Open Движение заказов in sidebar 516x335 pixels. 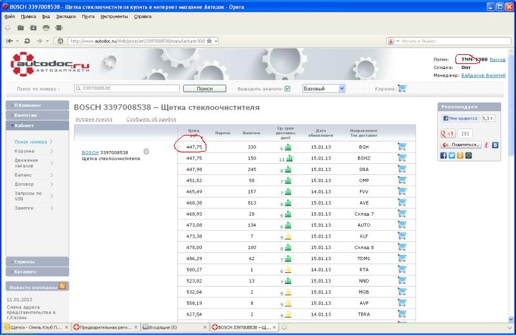(26, 163)
